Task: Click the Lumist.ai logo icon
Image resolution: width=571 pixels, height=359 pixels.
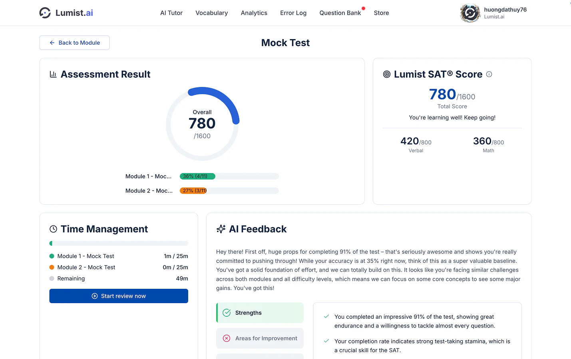Action: pos(45,13)
